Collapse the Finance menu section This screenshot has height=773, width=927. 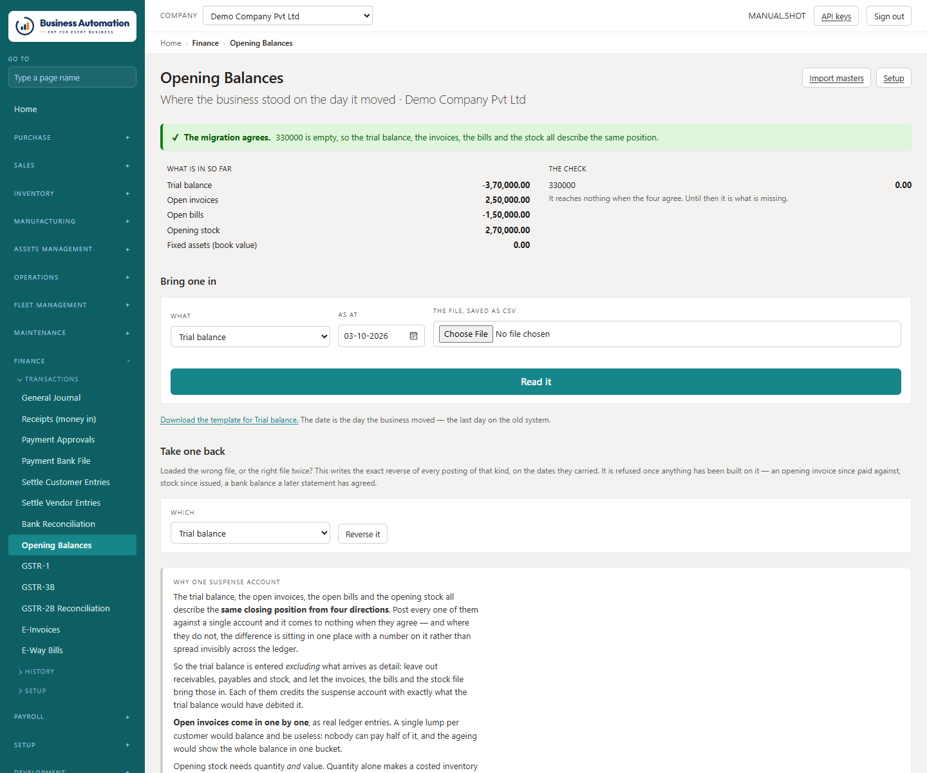click(72, 361)
